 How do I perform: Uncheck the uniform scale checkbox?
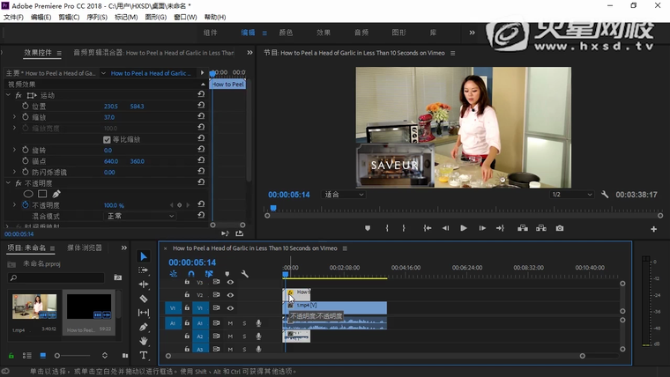[108, 139]
